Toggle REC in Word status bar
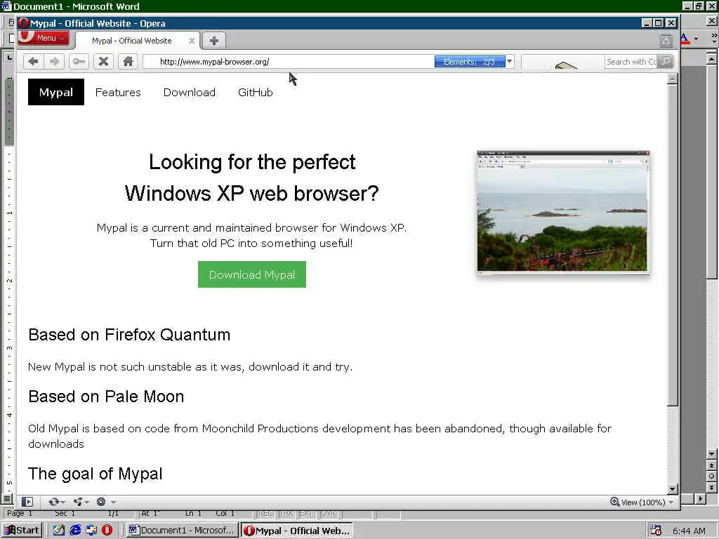 (x=265, y=514)
